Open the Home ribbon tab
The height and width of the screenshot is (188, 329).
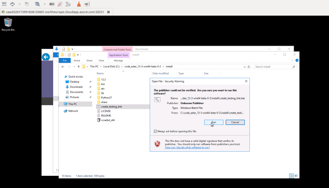coord(77,60)
